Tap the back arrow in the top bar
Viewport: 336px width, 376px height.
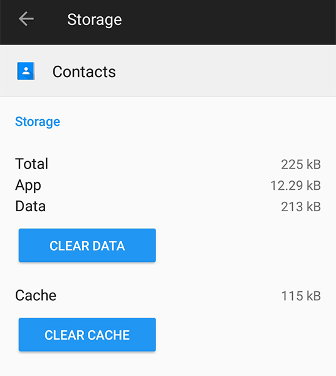coord(26,19)
